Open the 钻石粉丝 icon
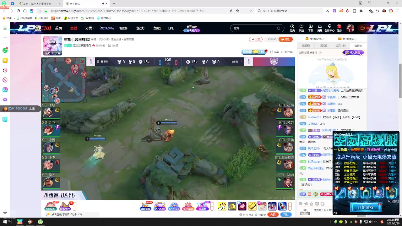 tap(160, 206)
